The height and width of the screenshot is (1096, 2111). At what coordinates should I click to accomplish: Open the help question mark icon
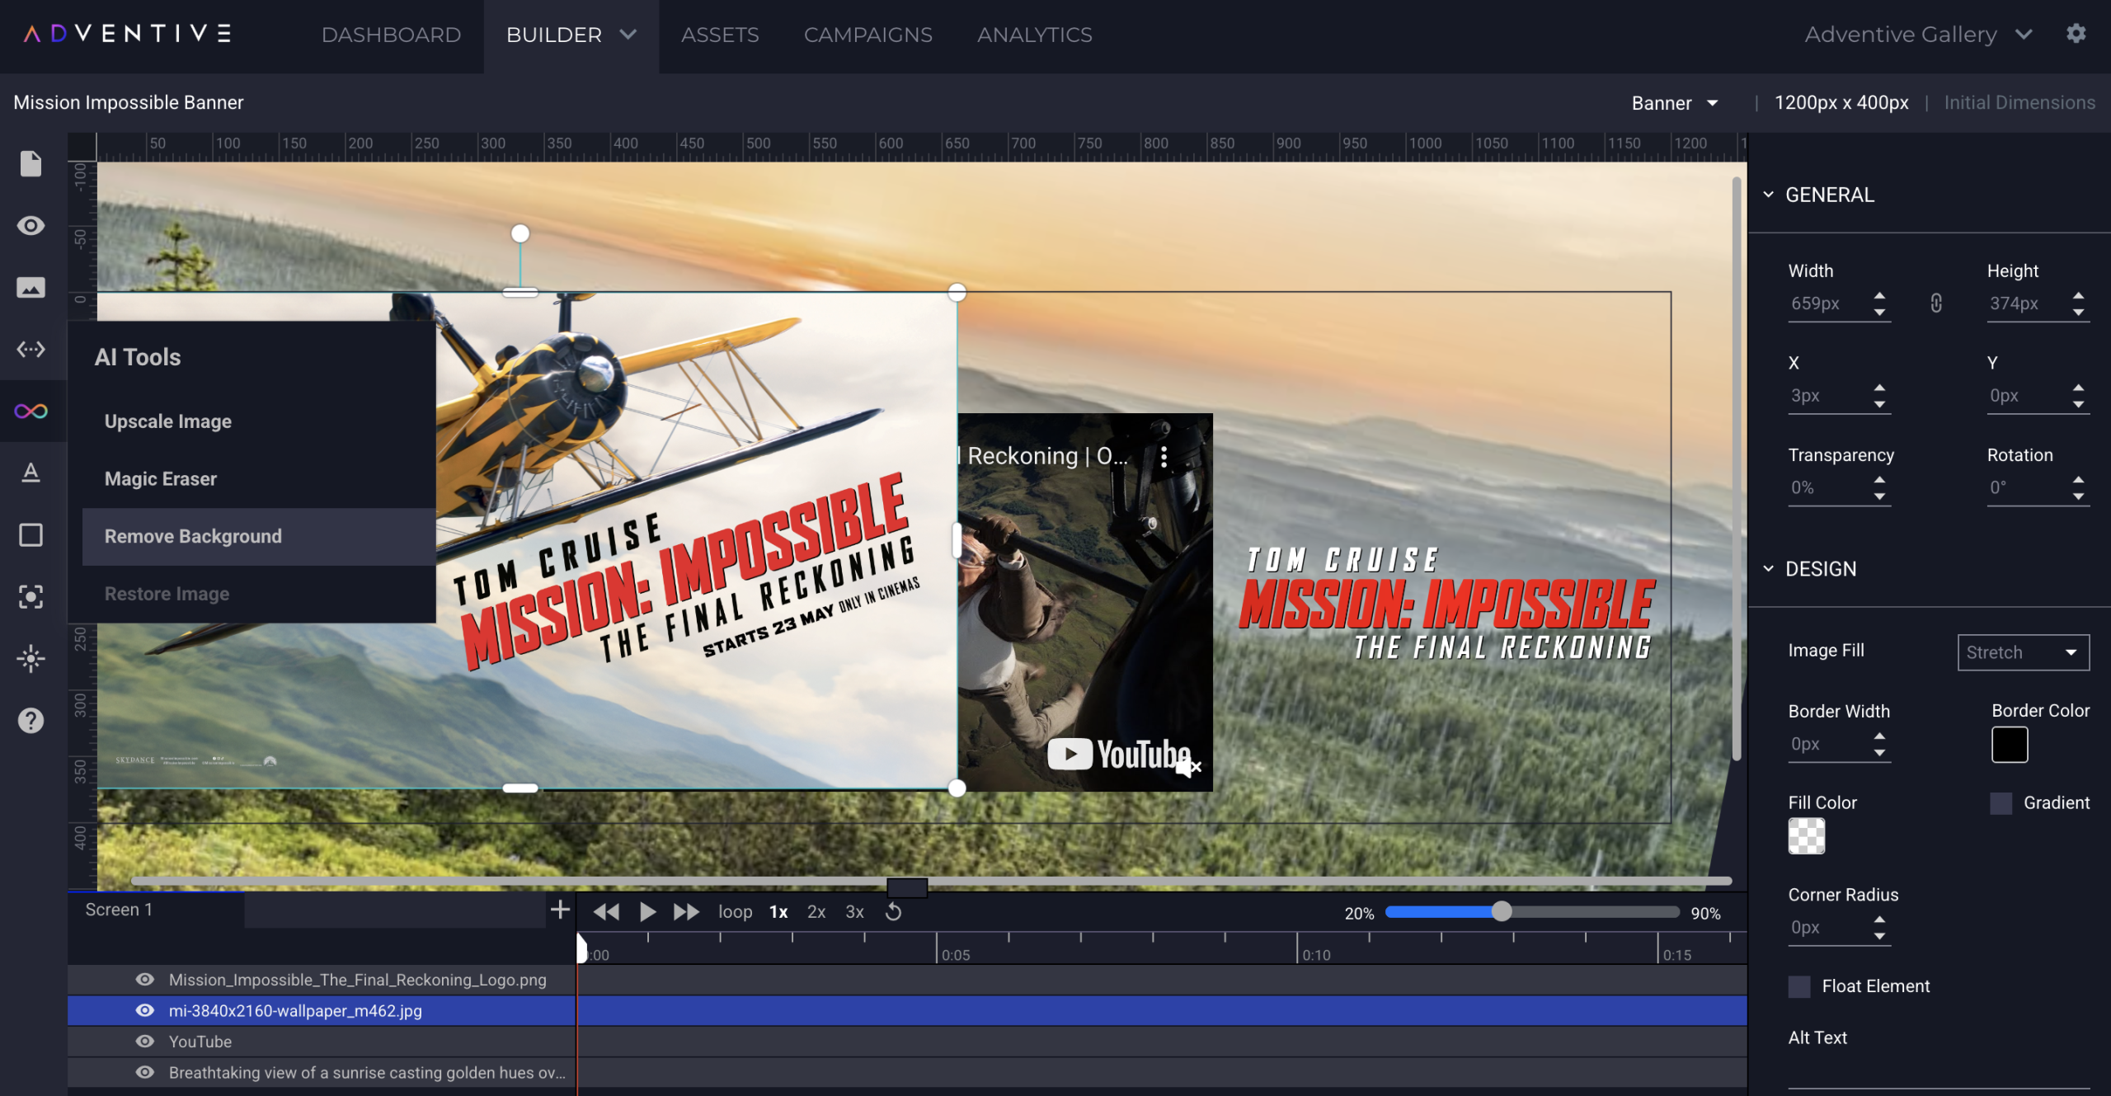(31, 720)
